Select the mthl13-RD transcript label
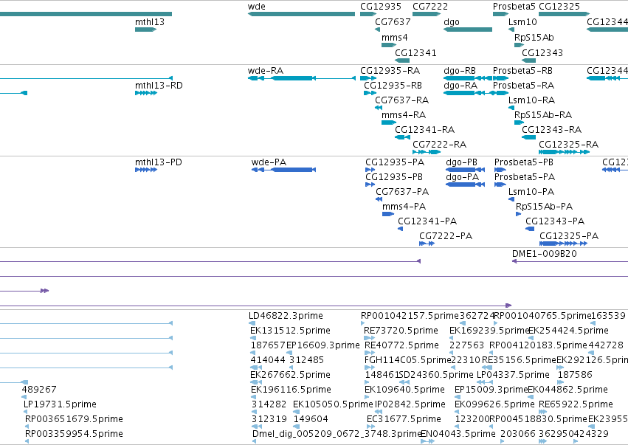628x445 pixels. click(159, 86)
